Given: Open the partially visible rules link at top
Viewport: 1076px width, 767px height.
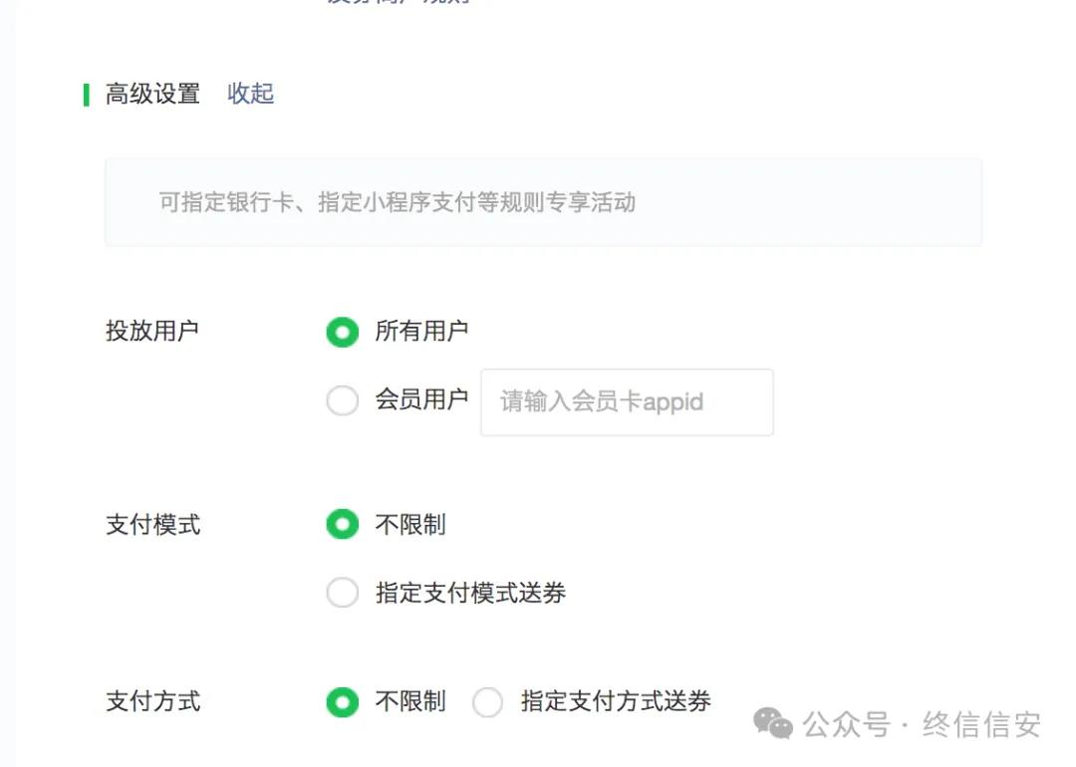Looking at the screenshot, I should (x=398, y=4).
